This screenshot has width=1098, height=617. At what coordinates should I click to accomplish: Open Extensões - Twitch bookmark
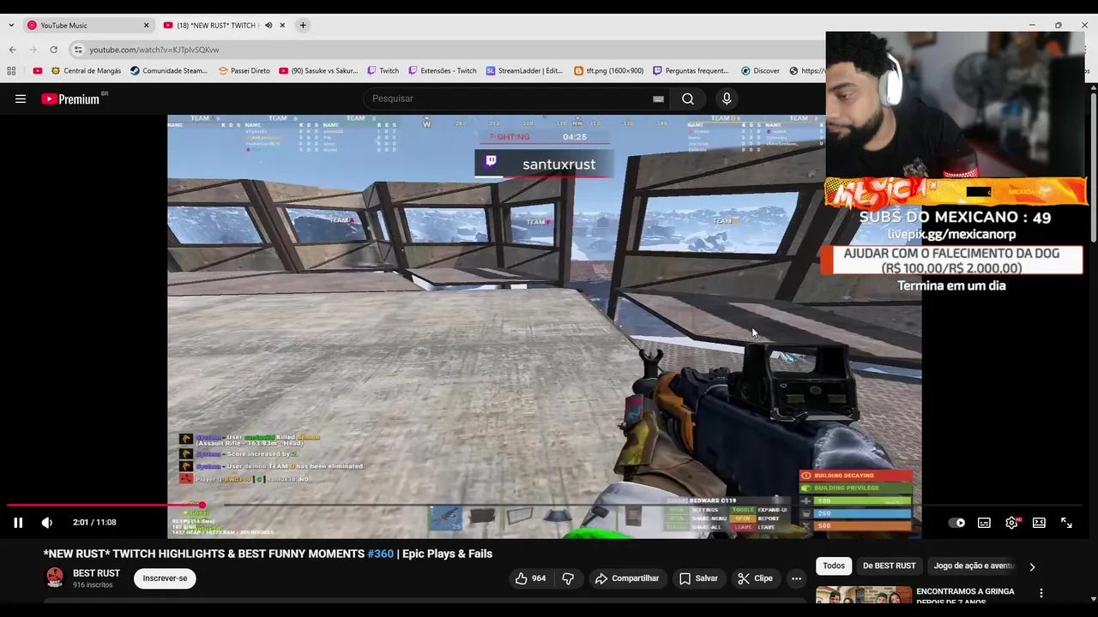pyautogui.click(x=442, y=71)
